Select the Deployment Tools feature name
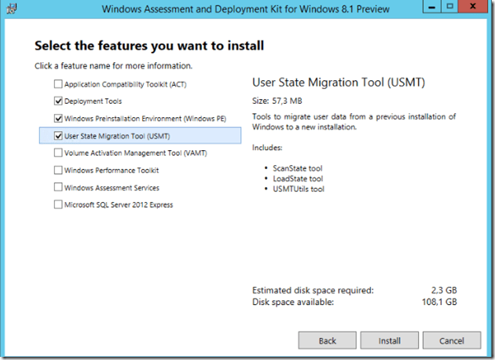 point(93,101)
